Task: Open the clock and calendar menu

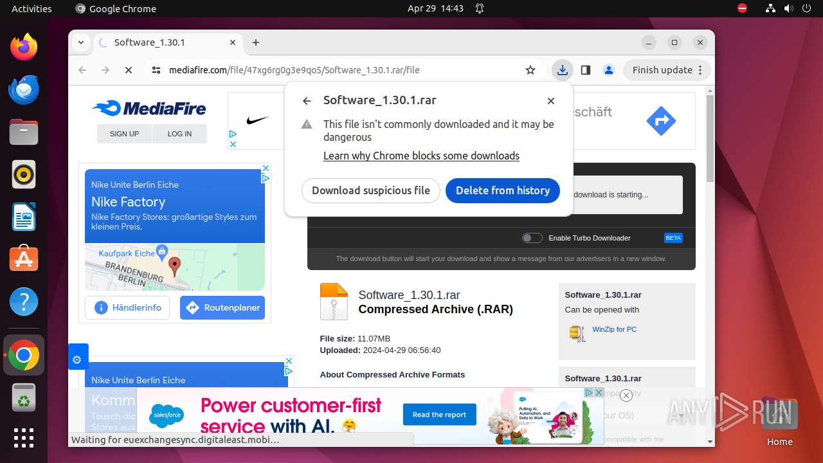Action: tap(435, 8)
